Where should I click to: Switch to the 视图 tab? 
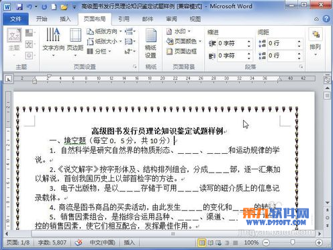[x=195, y=19]
